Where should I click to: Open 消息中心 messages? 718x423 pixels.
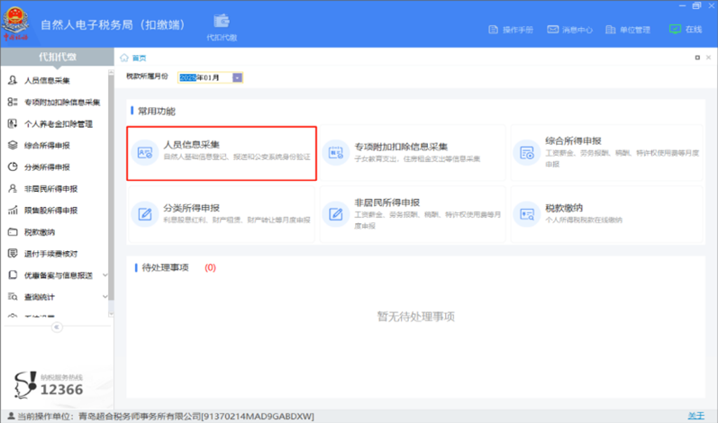[x=569, y=30]
